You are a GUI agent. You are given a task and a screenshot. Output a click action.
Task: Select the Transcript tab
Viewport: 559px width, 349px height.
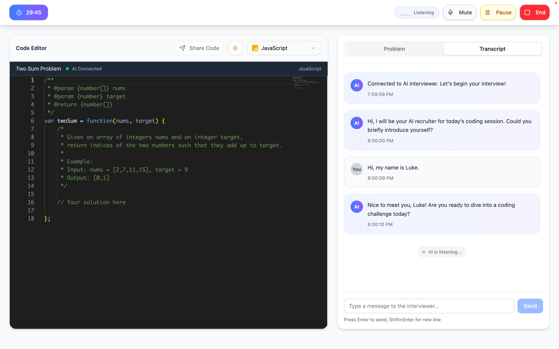pos(492,49)
